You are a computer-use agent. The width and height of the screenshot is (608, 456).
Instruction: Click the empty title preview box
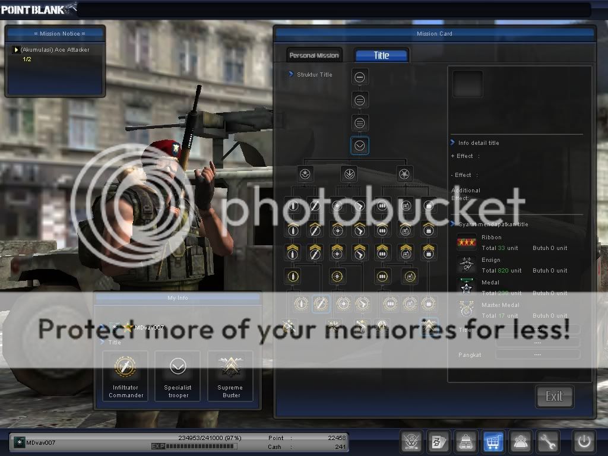[x=468, y=84]
